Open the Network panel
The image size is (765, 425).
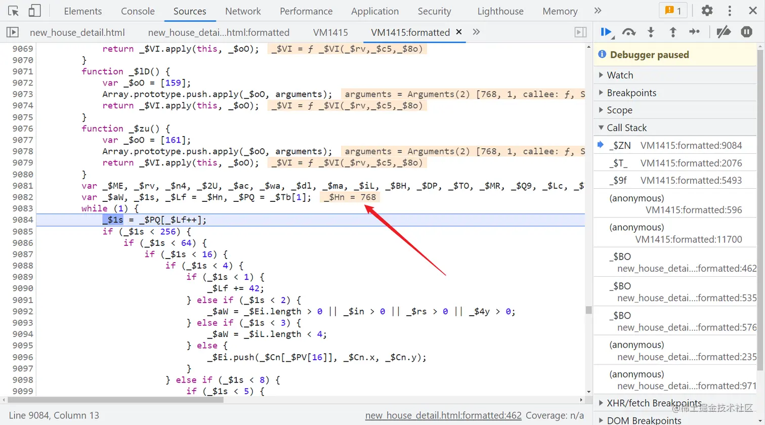point(243,11)
